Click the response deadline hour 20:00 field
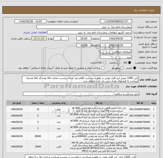This screenshot has height=158, width=163. [x=84, y=39]
